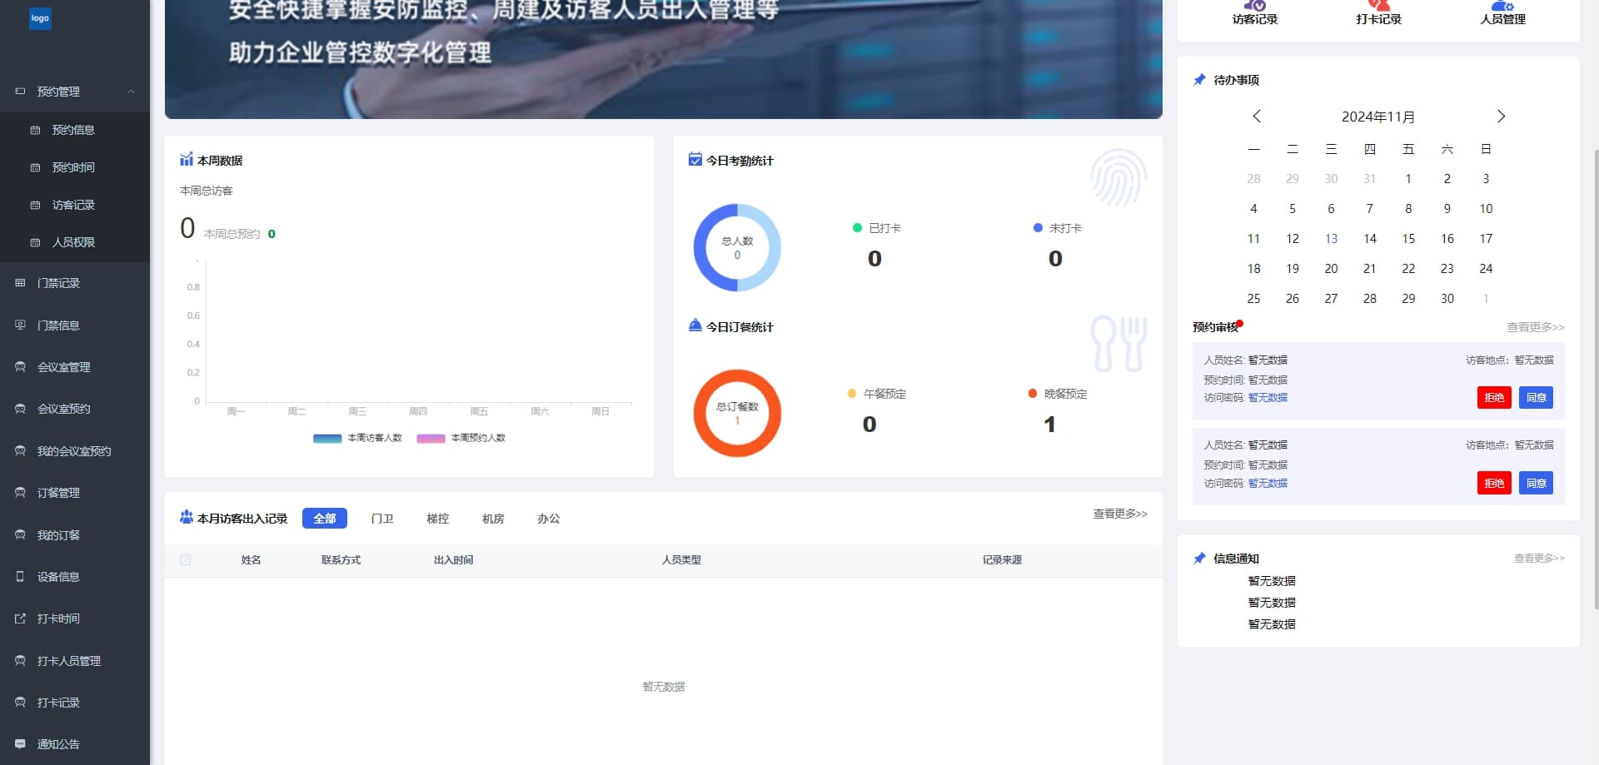Go to next month in calendar
Screen dimensions: 1599x765
(1501, 117)
